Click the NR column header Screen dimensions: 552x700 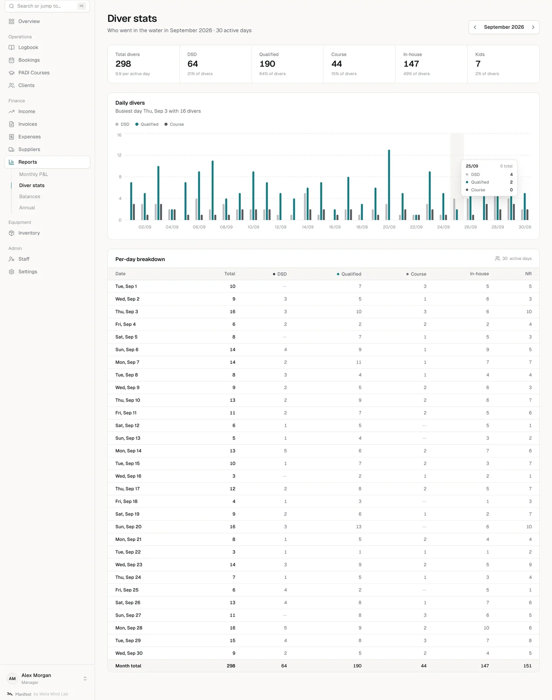(528, 274)
